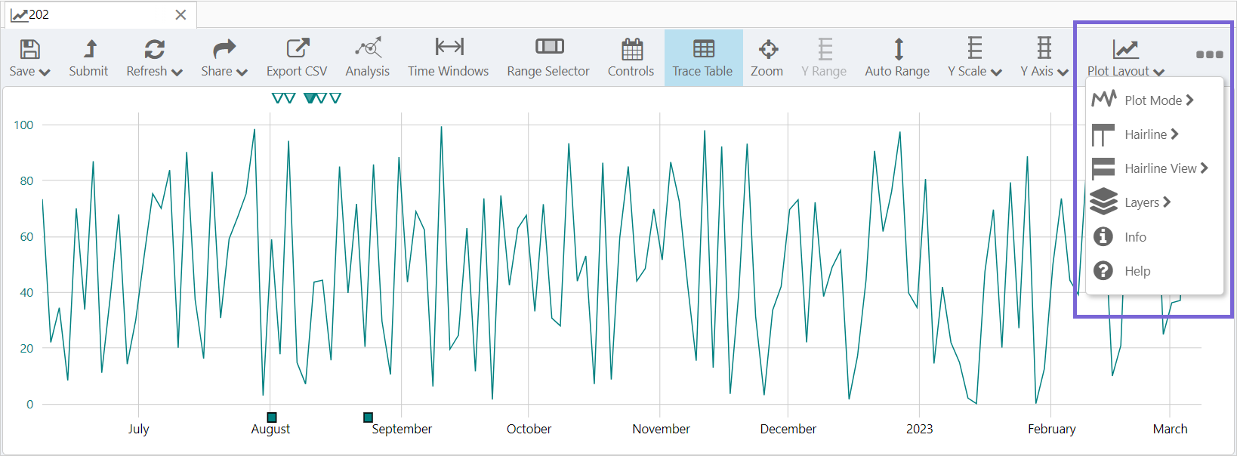Open Time Windows tool
The image size is (1237, 456).
point(449,49)
